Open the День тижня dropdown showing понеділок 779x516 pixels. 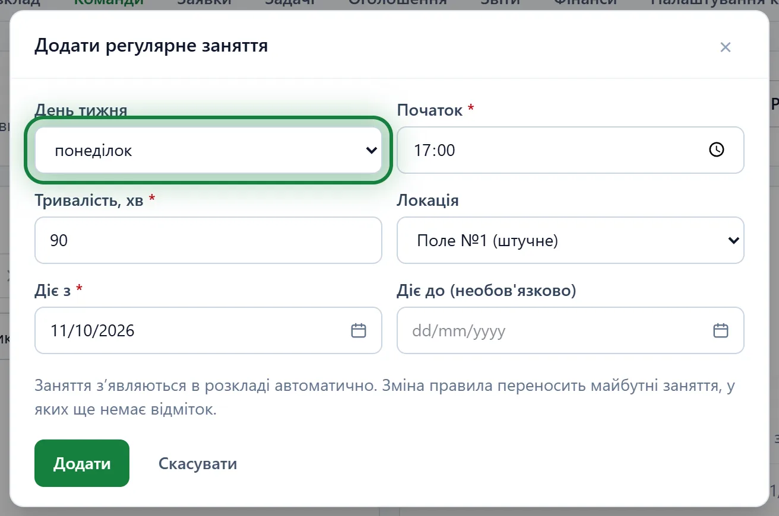pyautogui.click(x=208, y=150)
